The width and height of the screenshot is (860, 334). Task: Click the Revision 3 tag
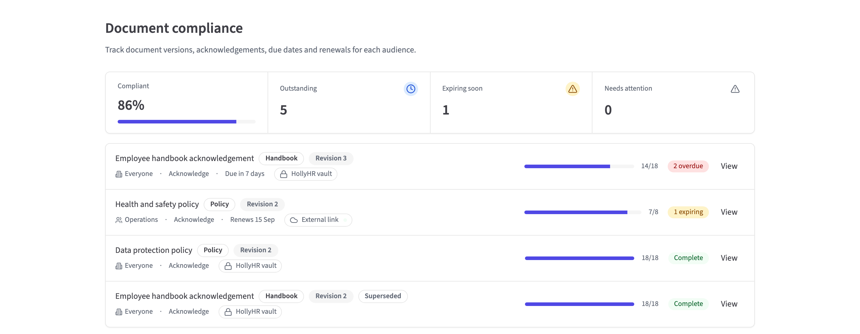point(331,158)
